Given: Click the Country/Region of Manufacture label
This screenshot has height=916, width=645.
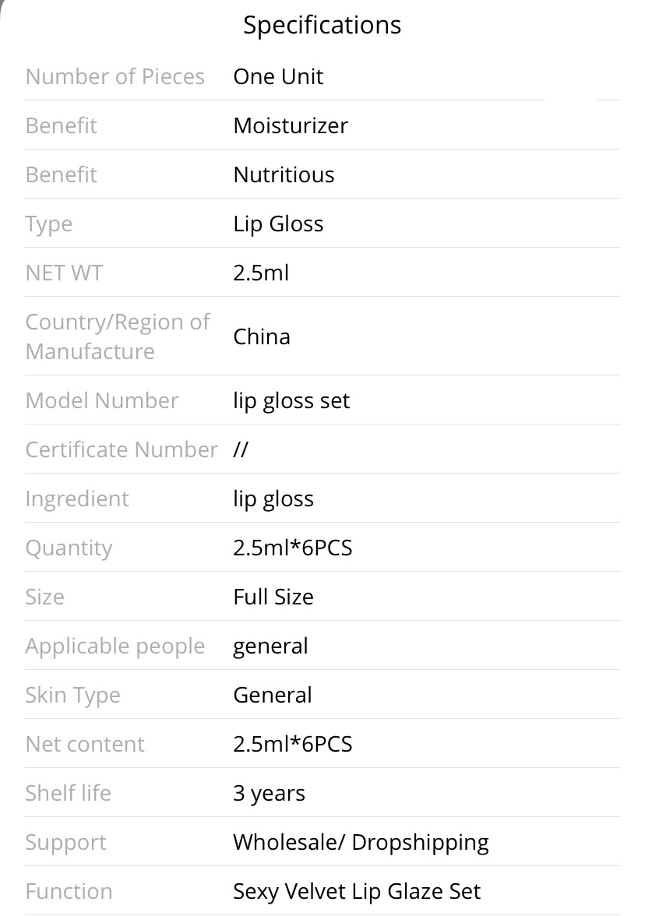Looking at the screenshot, I should pyautogui.click(x=118, y=336).
